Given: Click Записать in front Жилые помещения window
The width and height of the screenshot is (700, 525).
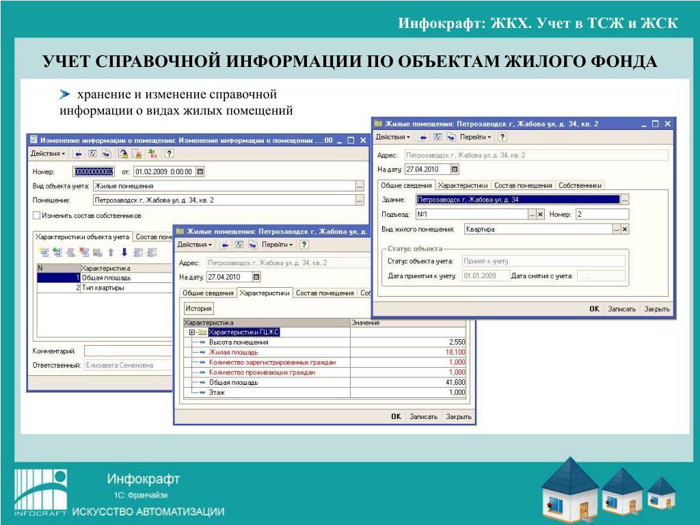Looking at the screenshot, I should (621, 309).
